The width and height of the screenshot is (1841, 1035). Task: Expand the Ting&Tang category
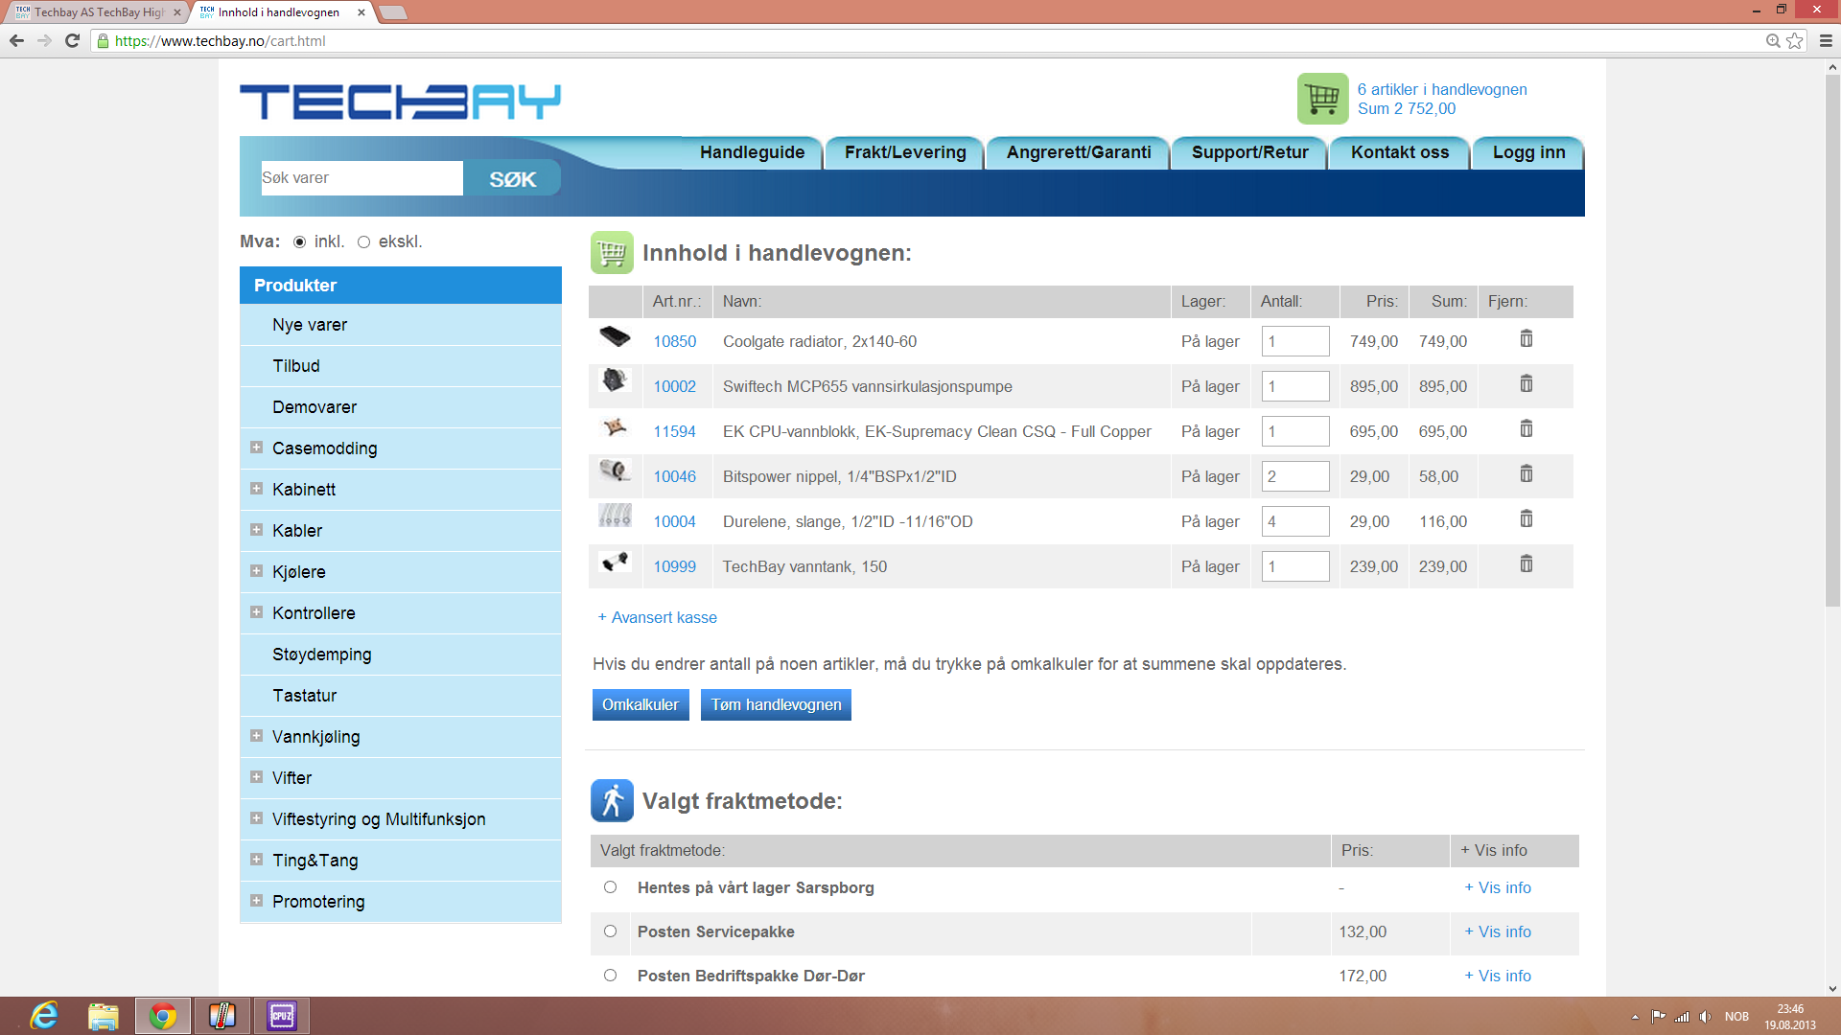click(256, 860)
